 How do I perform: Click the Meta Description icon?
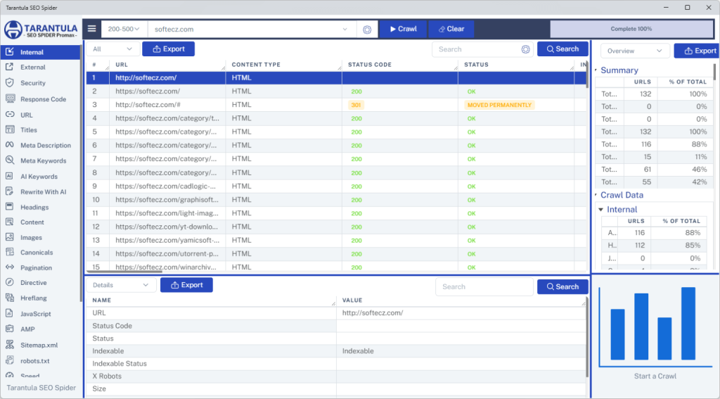point(10,145)
